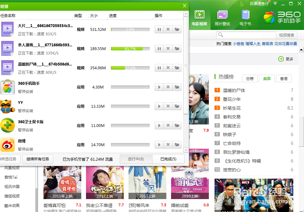This screenshot has width=304, height=212.
Task: Click the 大片__1 video file icon
Action: coord(8,29)
